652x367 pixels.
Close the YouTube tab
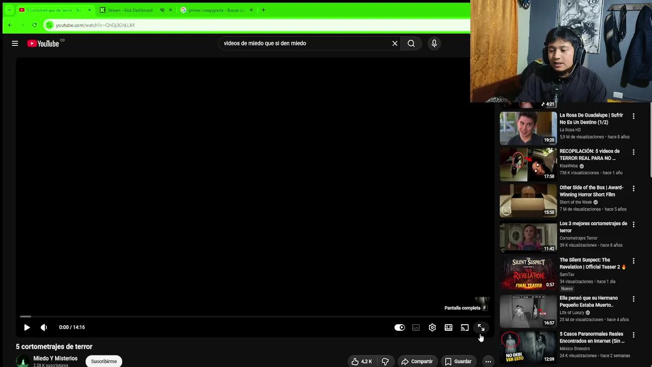coord(90,10)
